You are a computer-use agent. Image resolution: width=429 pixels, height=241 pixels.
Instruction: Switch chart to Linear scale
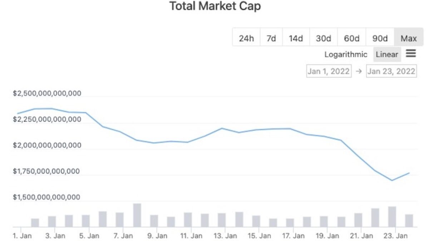(x=387, y=55)
